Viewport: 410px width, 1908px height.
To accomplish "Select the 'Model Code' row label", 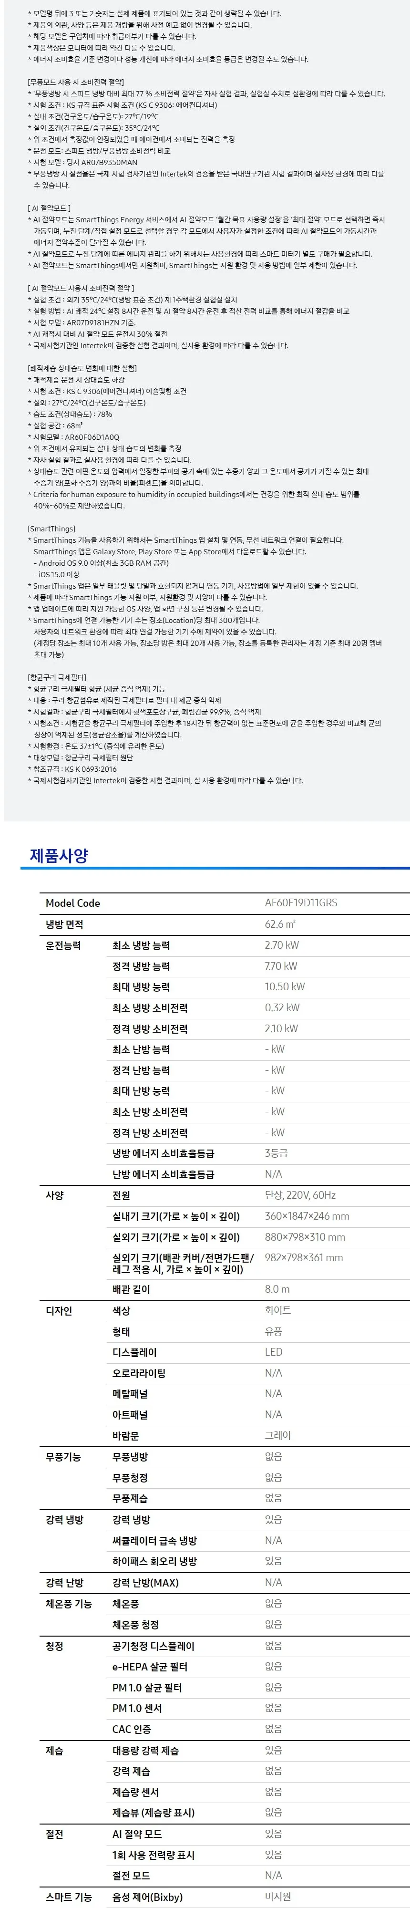I will pyautogui.click(x=72, y=903).
